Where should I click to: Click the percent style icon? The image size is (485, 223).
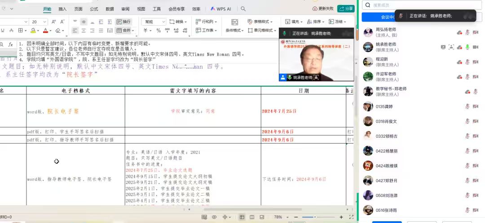(x=159, y=31)
